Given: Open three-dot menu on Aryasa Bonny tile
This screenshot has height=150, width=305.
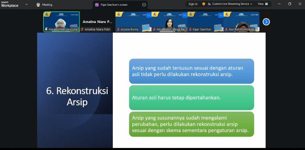Looking at the screenshot, I should [149, 15].
